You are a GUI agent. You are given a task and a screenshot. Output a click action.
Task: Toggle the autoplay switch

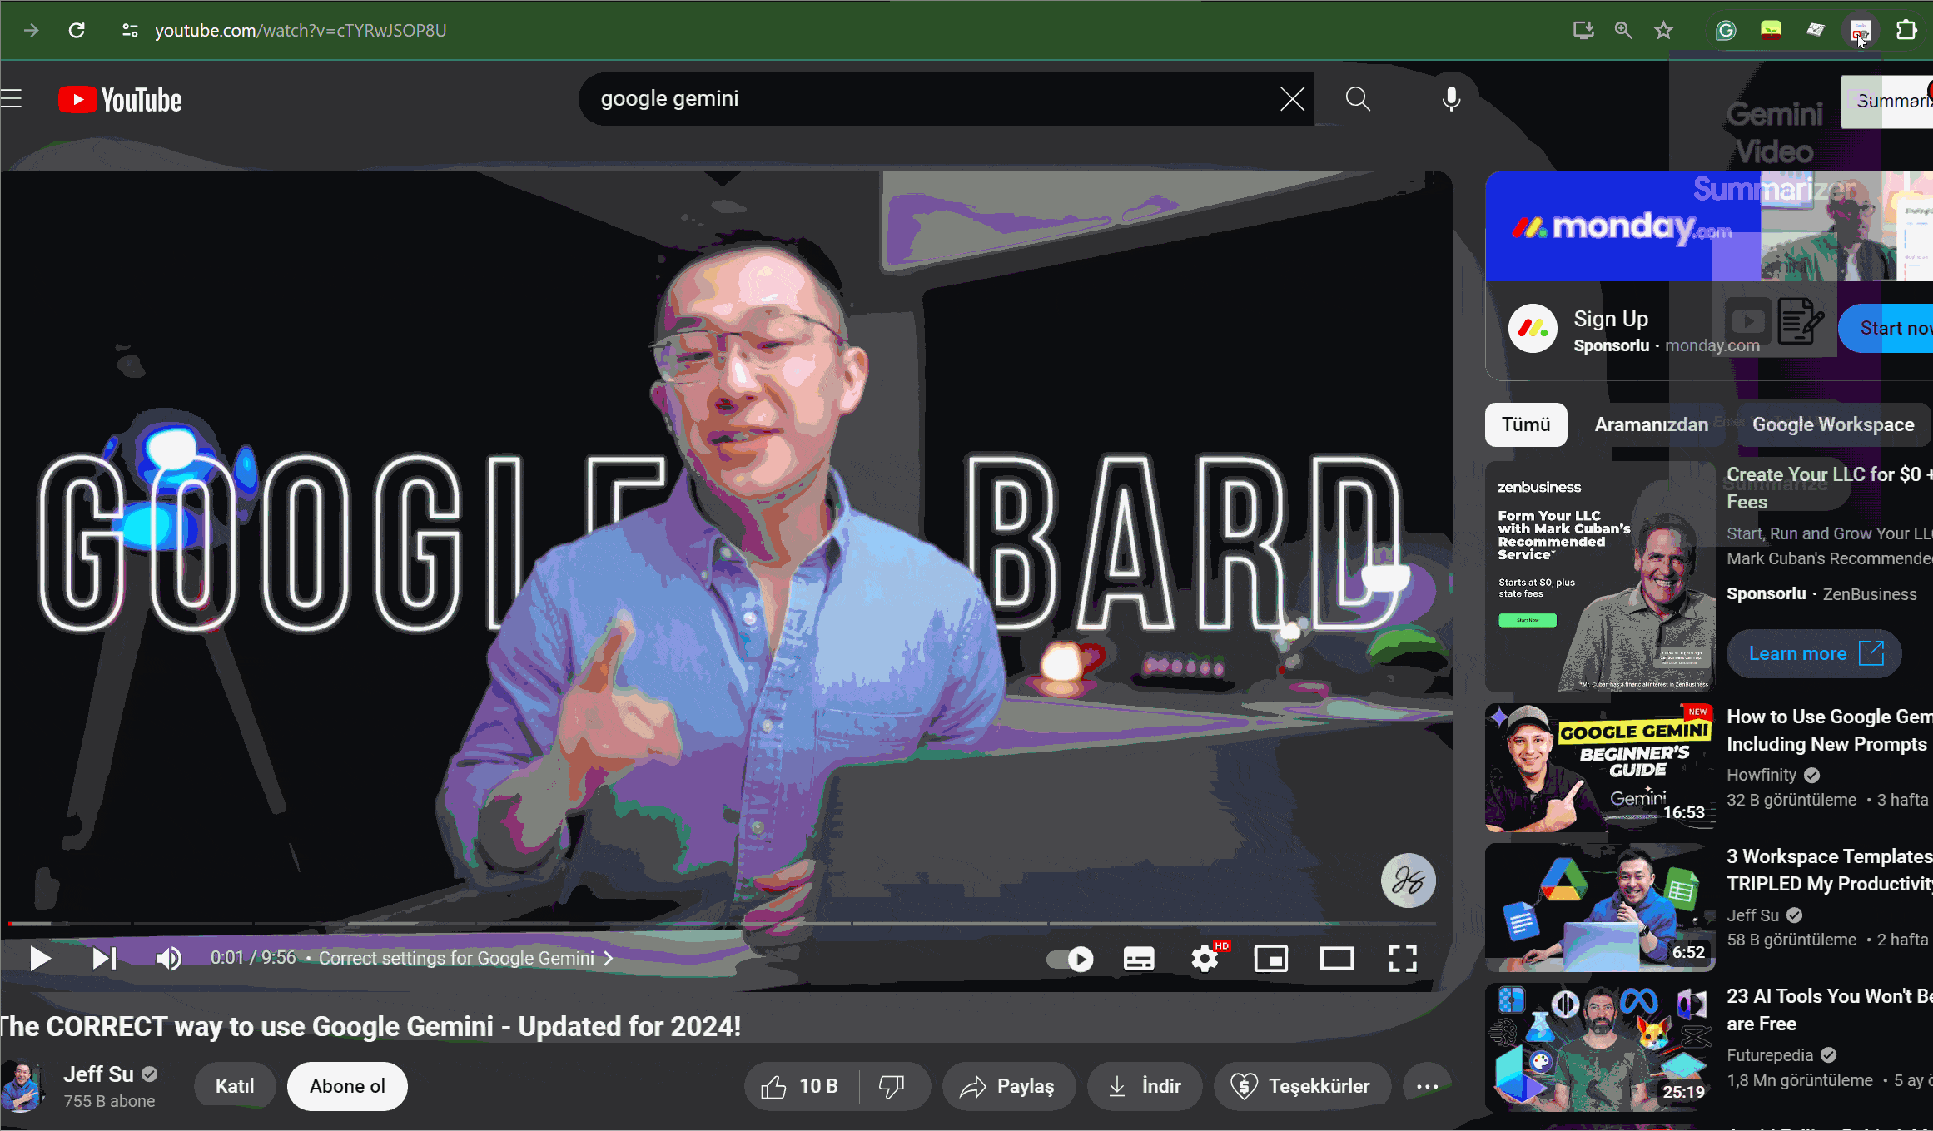click(1070, 959)
